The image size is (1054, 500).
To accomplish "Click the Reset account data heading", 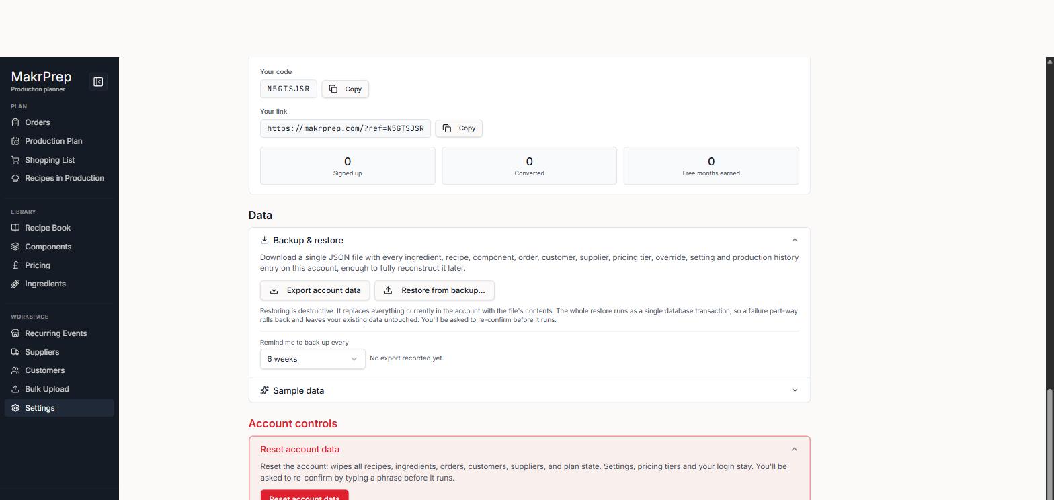I will [300, 450].
